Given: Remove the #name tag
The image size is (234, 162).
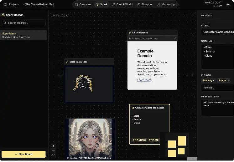Looking at the screenshot, I should (x=228, y=80).
